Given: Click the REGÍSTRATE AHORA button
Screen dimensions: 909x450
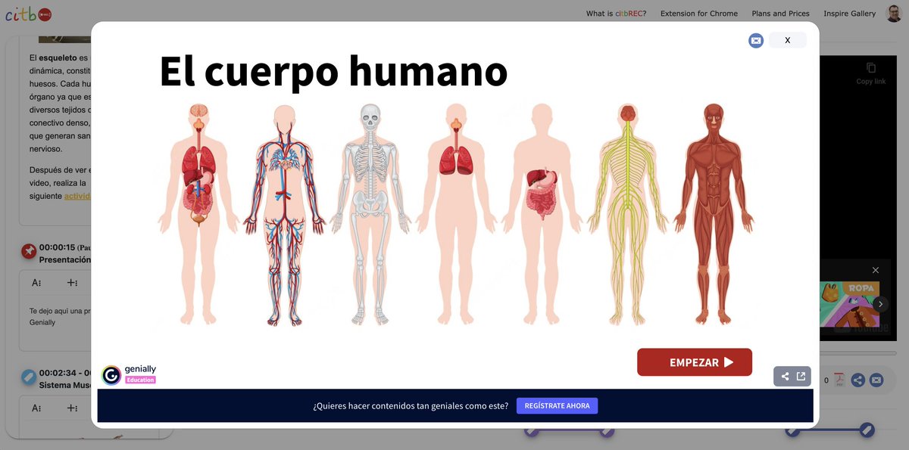Looking at the screenshot, I should tap(558, 406).
